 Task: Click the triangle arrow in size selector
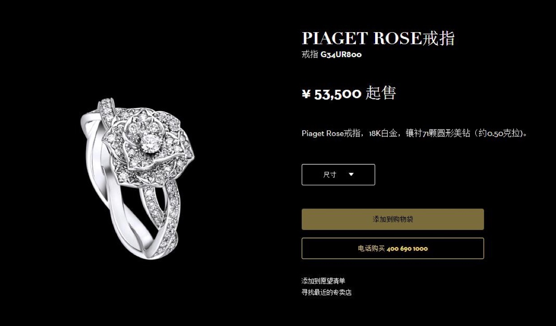[x=351, y=175]
